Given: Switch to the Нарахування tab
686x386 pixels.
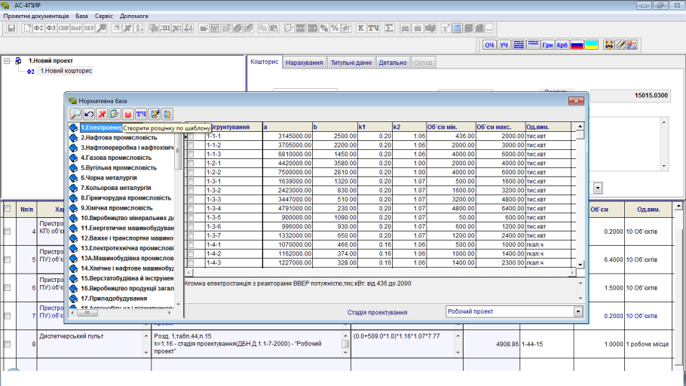Looking at the screenshot, I should coord(305,63).
